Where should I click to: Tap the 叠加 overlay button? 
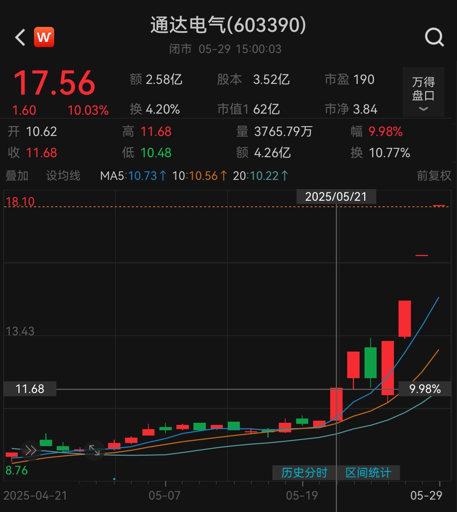pos(17,176)
